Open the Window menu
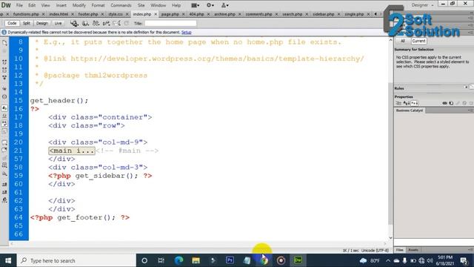This screenshot has height=267, width=474. 158,5
